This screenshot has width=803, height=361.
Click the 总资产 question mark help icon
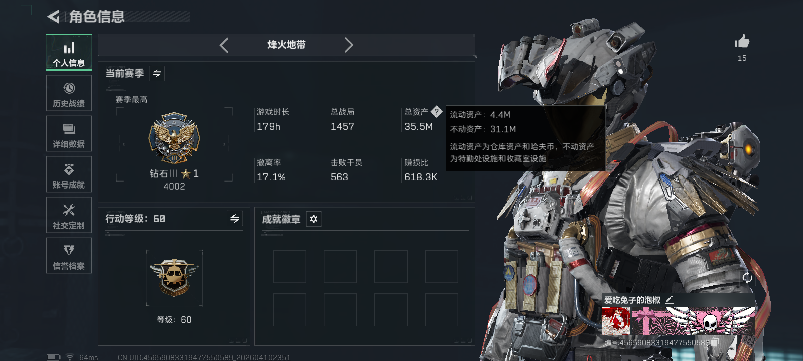(436, 112)
